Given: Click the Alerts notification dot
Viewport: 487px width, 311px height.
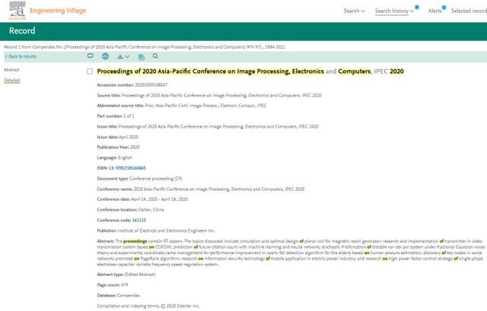Looking at the screenshot, I should coord(444,8).
